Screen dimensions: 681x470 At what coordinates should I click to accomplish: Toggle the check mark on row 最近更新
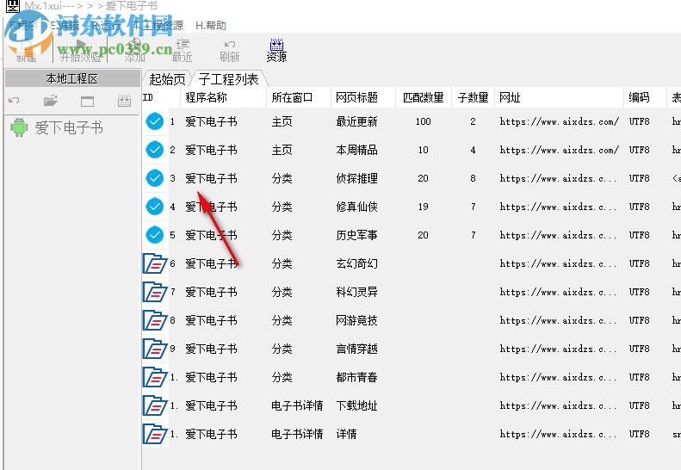[155, 121]
